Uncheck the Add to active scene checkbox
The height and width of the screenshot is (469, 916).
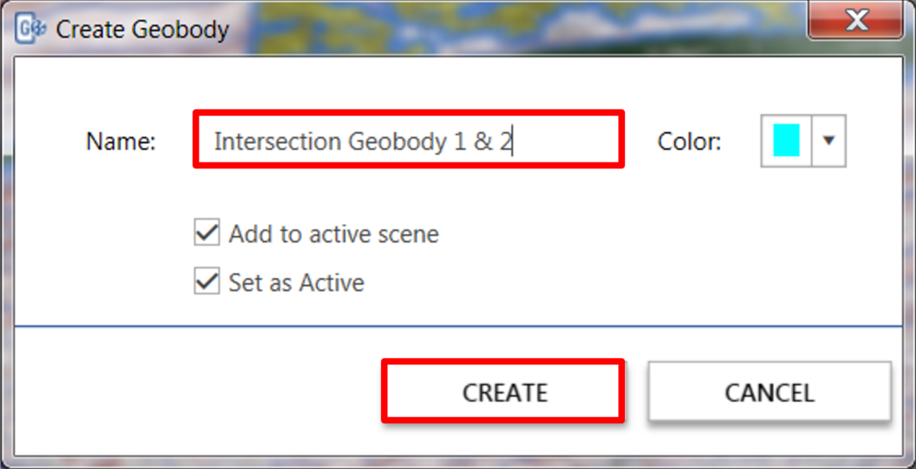click(x=207, y=233)
